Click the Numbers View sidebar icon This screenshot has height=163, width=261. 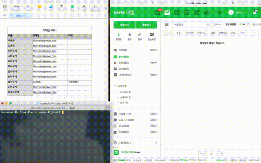point(5,7)
